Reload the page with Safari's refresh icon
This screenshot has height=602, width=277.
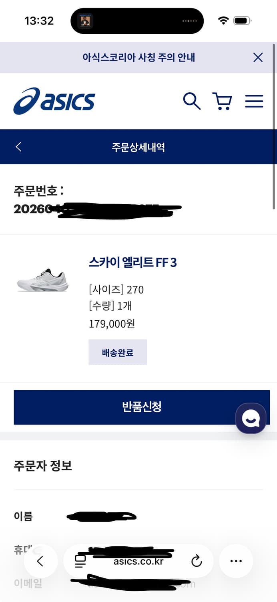tap(197, 561)
